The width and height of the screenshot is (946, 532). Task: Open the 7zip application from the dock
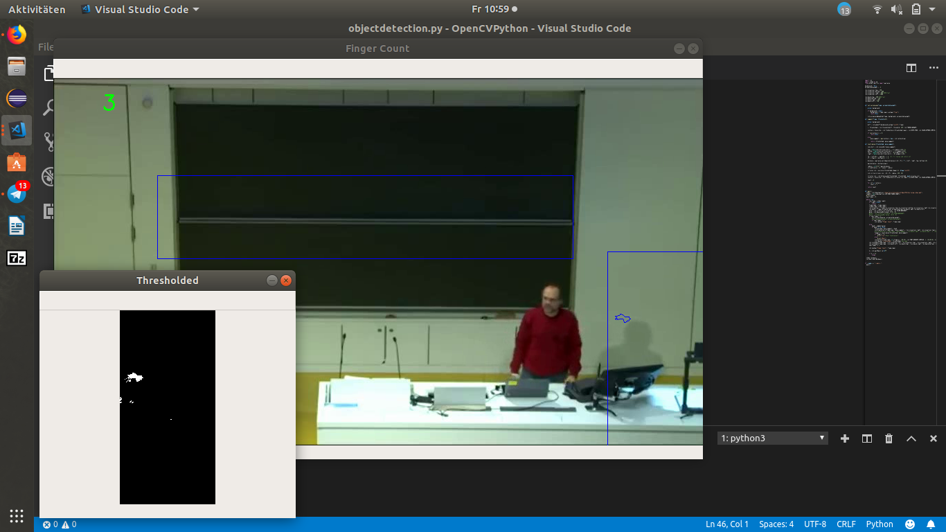[16, 258]
